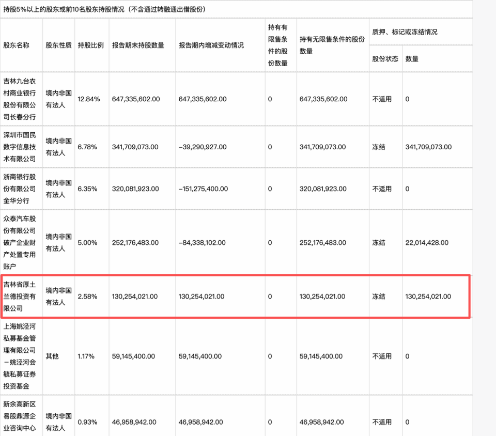Click period-end holding 320,081,923.00
The height and width of the screenshot is (436, 496).
[x=135, y=189]
